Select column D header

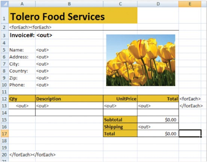tap(158, 4)
